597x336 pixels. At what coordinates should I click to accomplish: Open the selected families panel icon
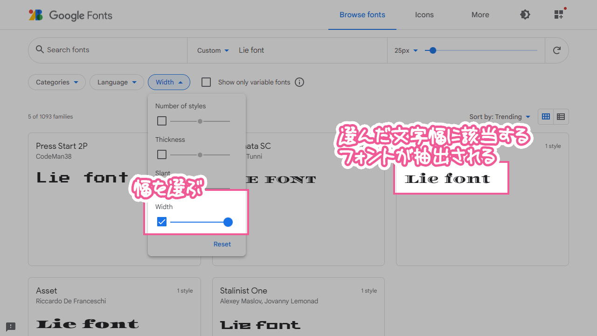coord(560,14)
